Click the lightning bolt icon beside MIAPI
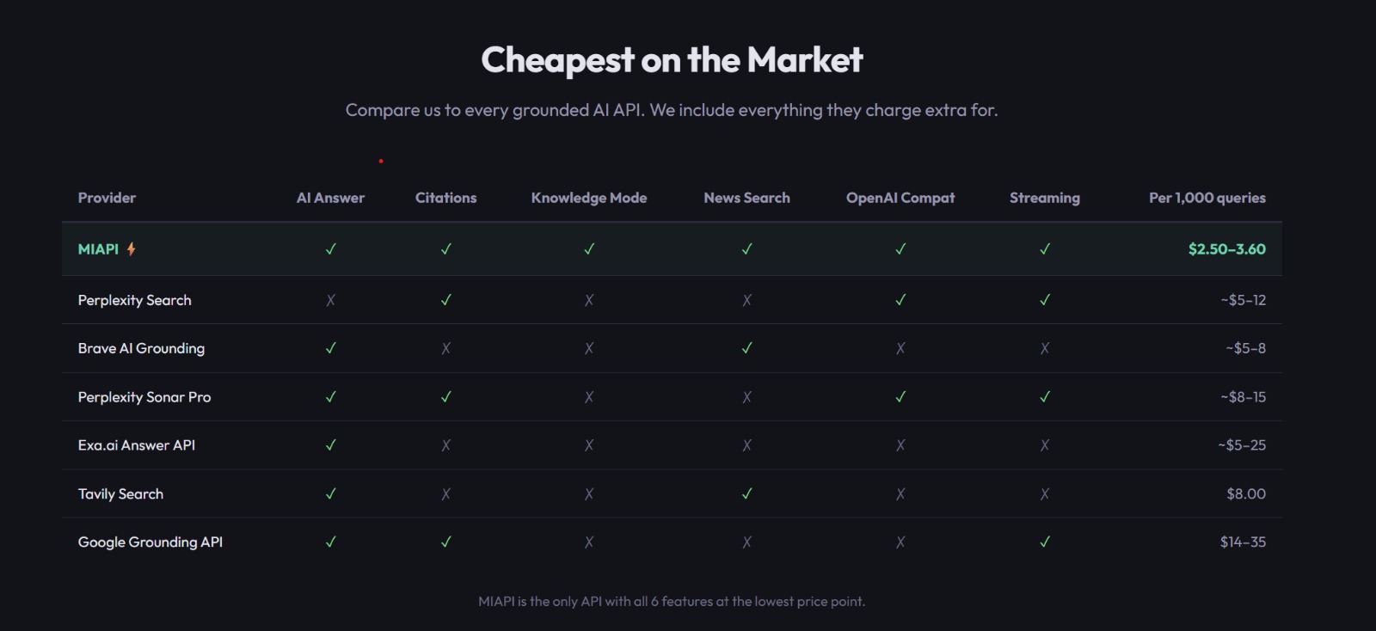 [x=132, y=249]
